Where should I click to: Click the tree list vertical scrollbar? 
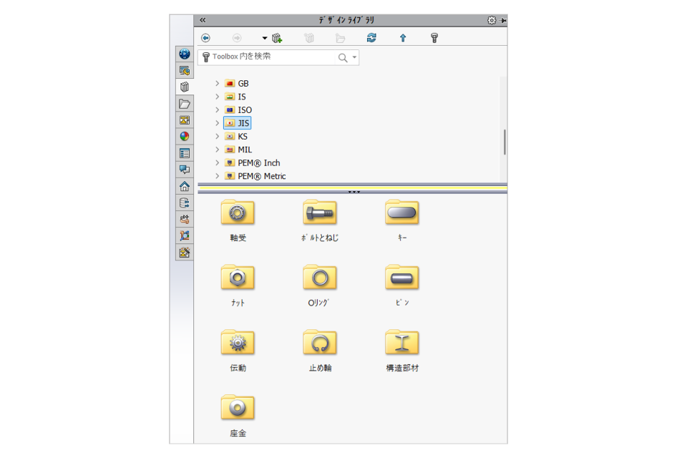504,142
